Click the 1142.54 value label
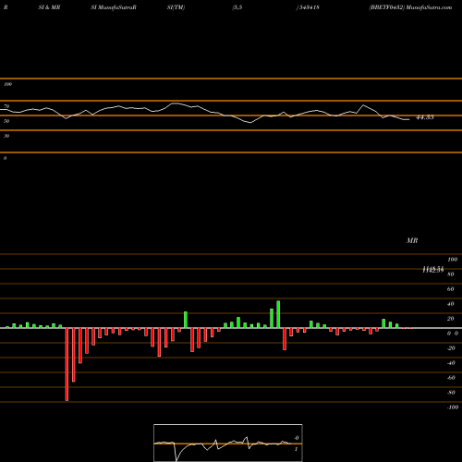462x462 pixels. point(433,270)
